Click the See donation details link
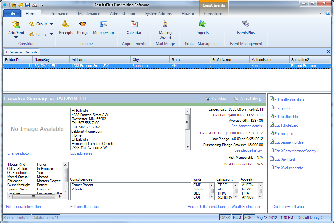Screen dimensions: 334x223 (247, 126)
